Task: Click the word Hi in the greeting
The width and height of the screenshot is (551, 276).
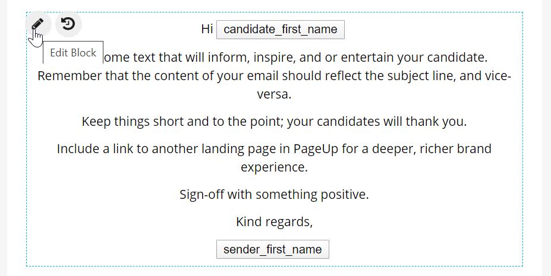Action: (207, 29)
